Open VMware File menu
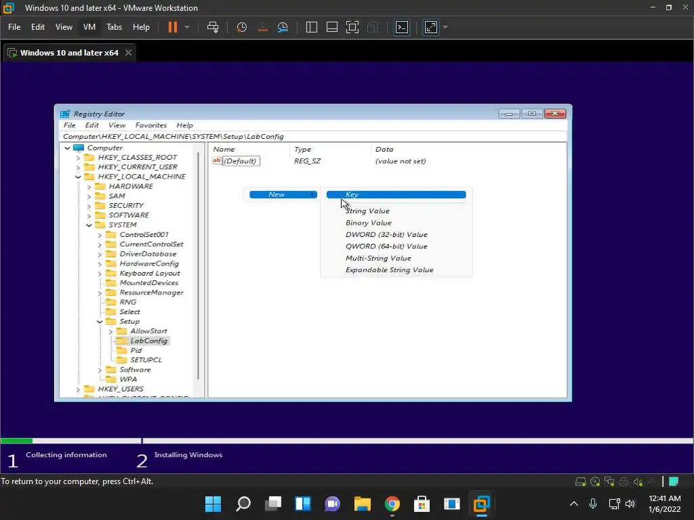694x520 pixels. (14, 27)
